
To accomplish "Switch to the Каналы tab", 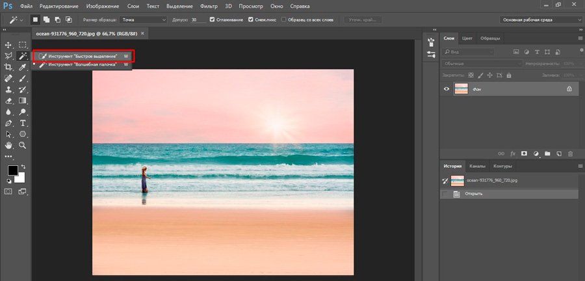I will pos(477,166).
